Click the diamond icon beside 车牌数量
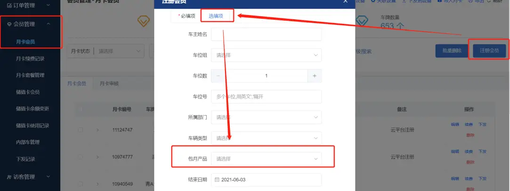The height and width of the screenshot is (191, 510). pyautogui.click(x=362, y=21)
